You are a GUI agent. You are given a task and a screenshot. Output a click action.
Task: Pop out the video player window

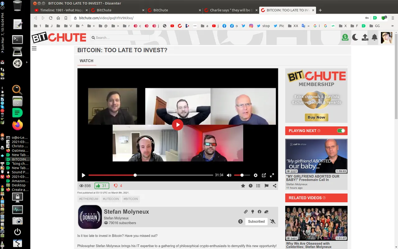[x=264, y=175]
